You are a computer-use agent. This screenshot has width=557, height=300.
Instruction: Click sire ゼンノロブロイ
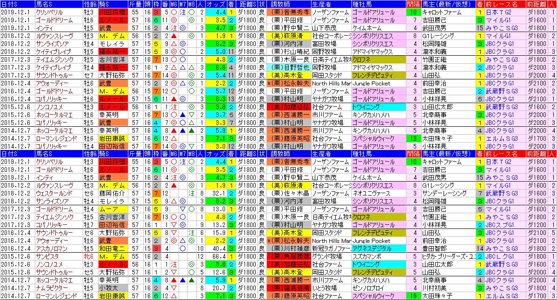point(369,288)
